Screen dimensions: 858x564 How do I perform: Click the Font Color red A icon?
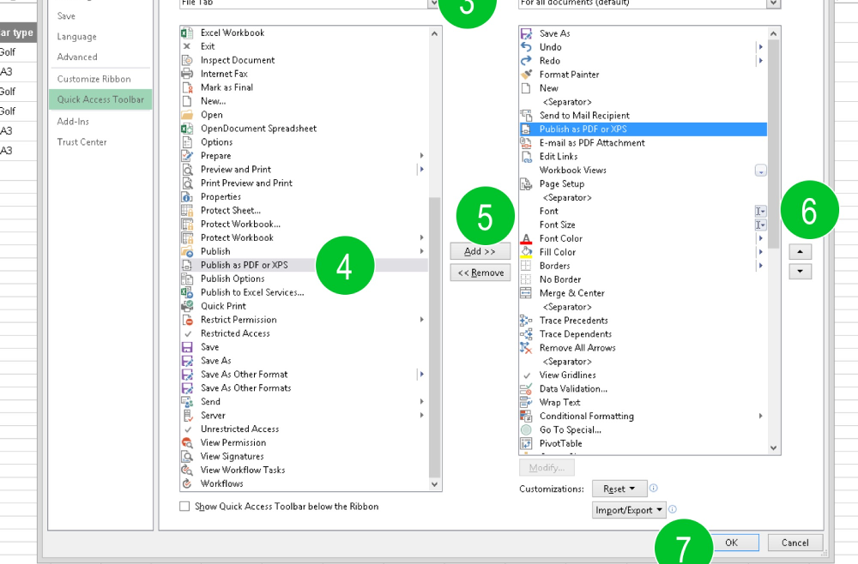(526, 238)
